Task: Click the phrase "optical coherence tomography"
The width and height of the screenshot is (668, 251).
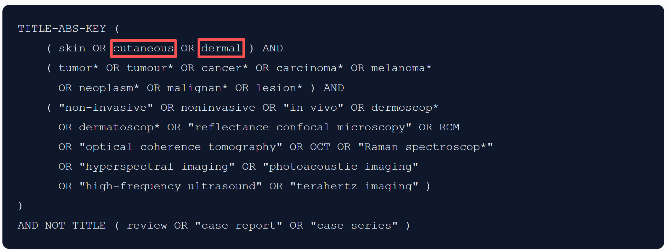Action: pyautogui.click(x=181, y=147)
